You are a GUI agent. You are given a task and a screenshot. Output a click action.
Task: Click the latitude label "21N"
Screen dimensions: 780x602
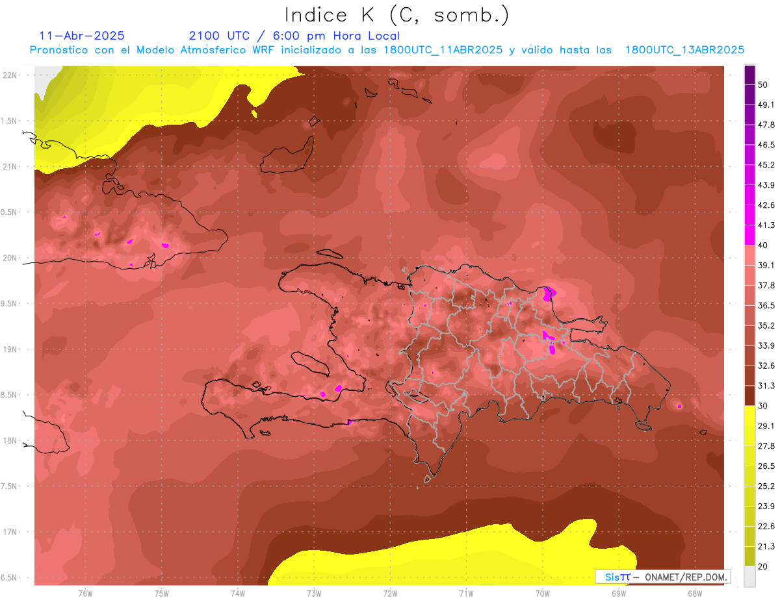tap(10, 167)
